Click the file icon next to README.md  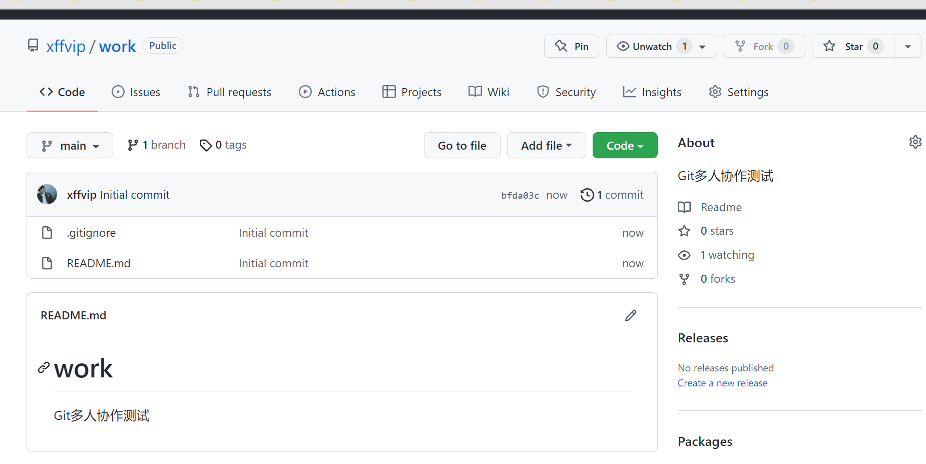pyautogui.click(x=47, y=263)
